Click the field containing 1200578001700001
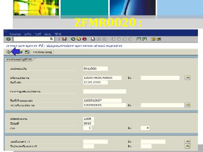 pyautogui.click(x=102, y=78)
